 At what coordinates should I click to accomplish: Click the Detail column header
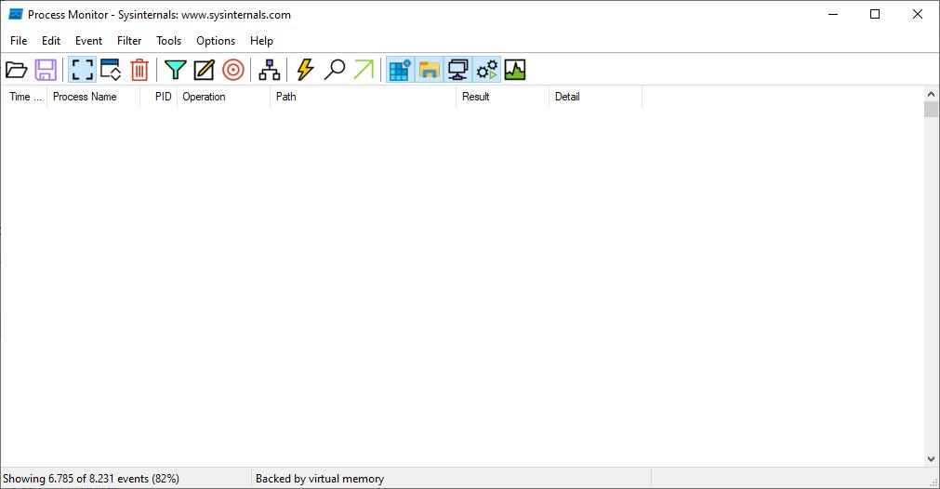point(595,97)
